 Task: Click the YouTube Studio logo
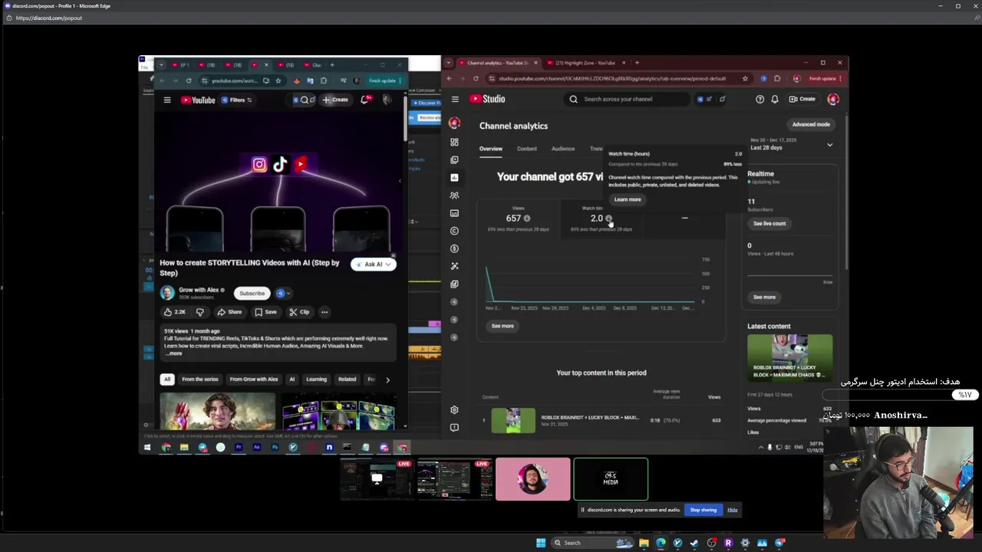[487, 99]
